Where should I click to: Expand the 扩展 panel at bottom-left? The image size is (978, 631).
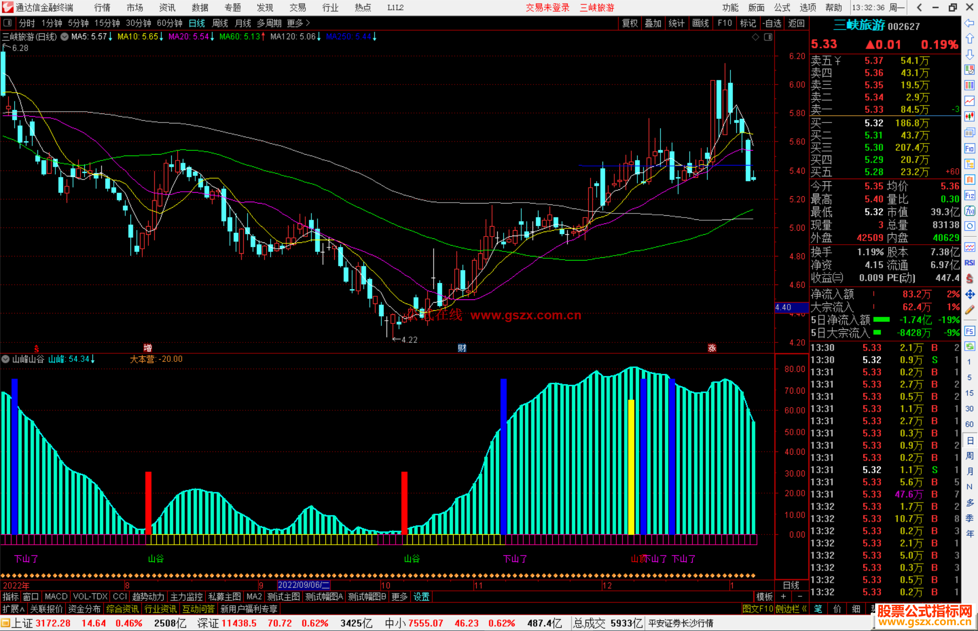point(13,609)
